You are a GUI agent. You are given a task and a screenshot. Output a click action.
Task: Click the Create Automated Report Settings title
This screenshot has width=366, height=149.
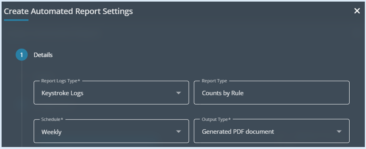tap(68, 11)
